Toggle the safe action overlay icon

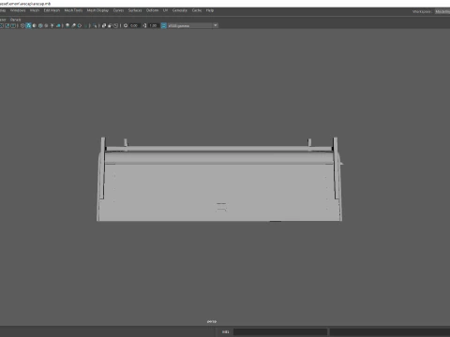click(7, 25)
